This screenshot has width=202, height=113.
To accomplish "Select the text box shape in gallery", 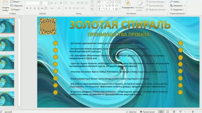I will (x=99, y=2).
